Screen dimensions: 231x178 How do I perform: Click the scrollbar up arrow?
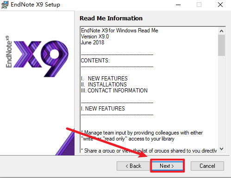click(x=221, y=31)
